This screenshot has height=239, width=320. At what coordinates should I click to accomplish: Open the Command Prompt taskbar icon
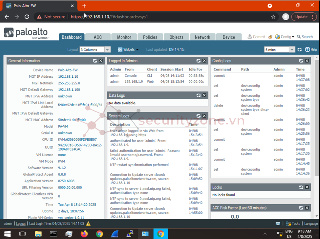(x=53, y=234)
